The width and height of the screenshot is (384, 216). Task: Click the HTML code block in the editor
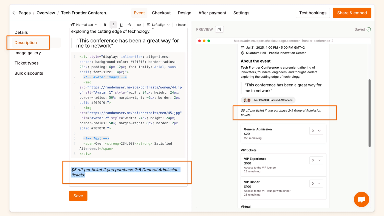tap(128, 105)
